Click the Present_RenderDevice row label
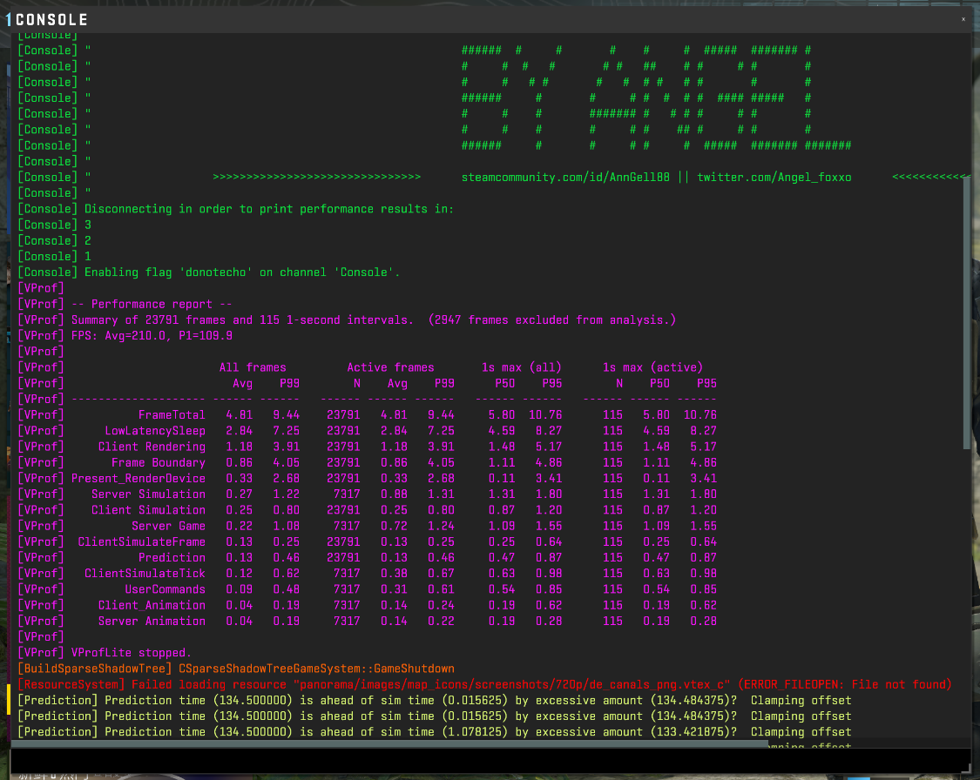 pyautogui.click(x=139, y=479)
